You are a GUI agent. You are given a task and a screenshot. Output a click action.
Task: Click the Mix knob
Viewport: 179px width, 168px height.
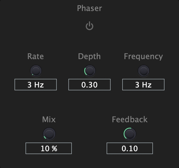(49, 134)
